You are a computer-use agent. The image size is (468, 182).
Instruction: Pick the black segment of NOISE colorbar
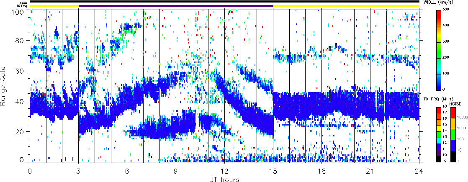453,156
